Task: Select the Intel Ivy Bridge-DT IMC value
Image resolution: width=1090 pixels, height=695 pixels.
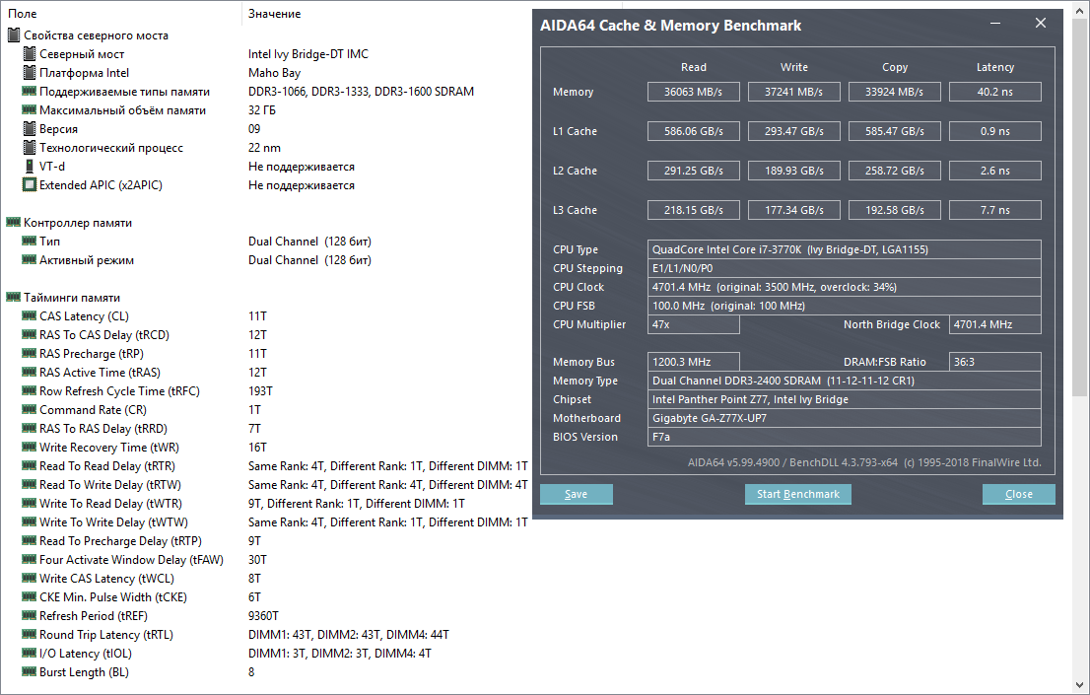Action: coord(307,53)
